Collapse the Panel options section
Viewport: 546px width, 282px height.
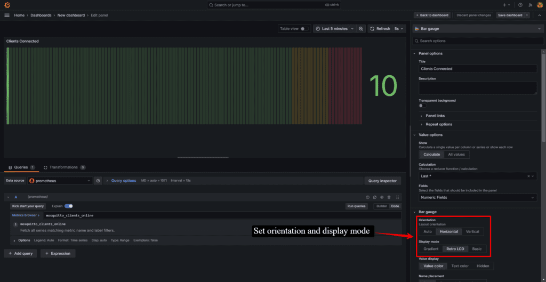coord(430,54)
